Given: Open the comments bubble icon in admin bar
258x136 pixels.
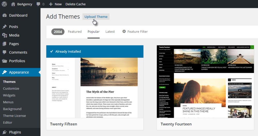Looking at the screenshot, I should coord(38,4).
